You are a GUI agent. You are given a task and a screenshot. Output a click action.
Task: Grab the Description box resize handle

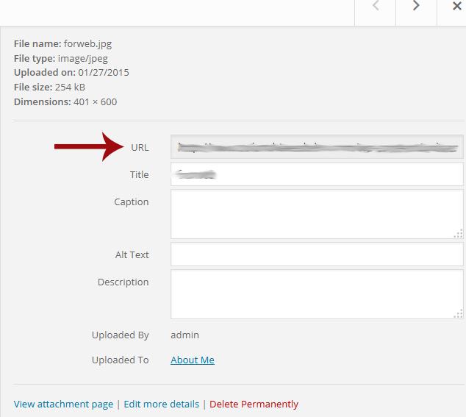pos(458,314)
